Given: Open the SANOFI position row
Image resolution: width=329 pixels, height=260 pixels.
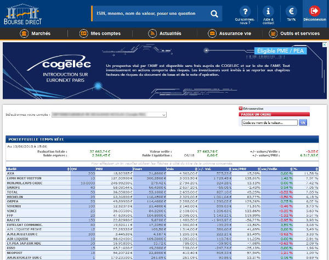Looking at the screenshot, I should pyautogui.click(x=162, y=188).
